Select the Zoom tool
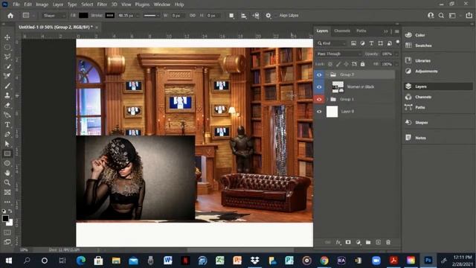Image resolution: width=476 pixels, height=268 pixels. pyautogui.click(x=7, y=182)
